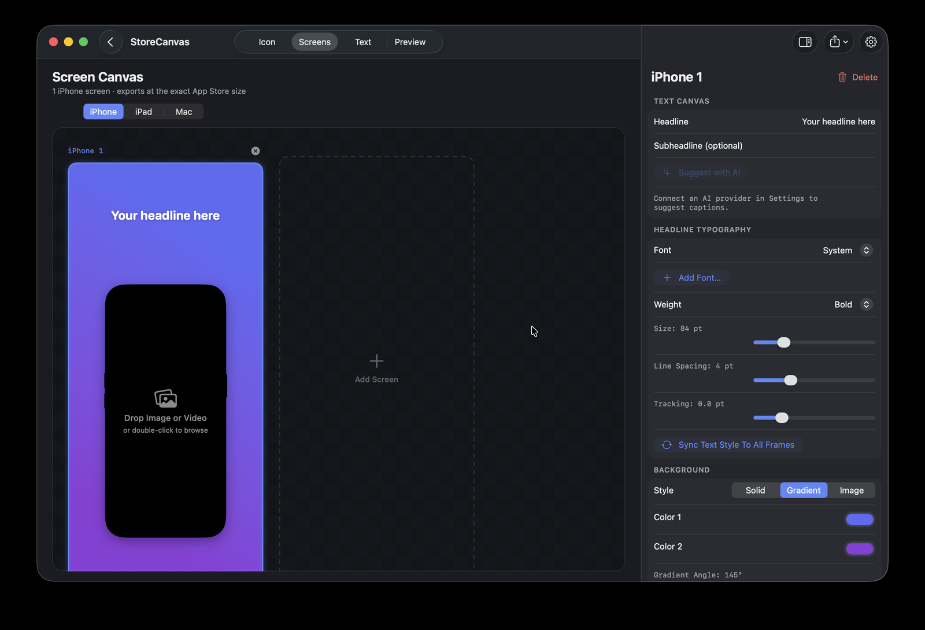The image size is (925, 630).
Task: Set background style to Gradient
Action: click(804, 491)
